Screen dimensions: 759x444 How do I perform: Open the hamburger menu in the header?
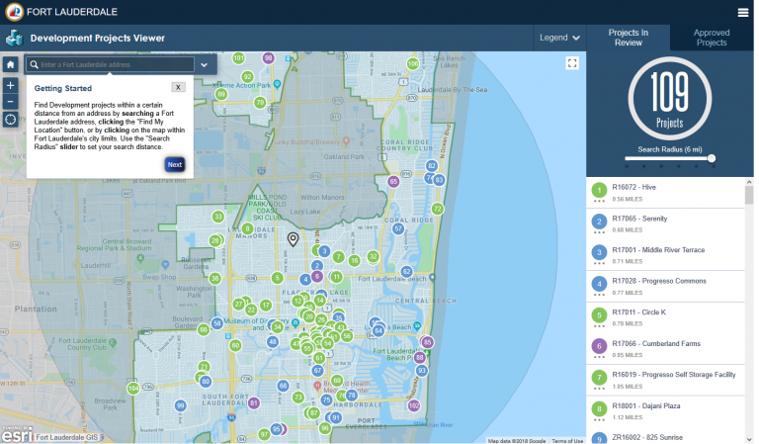tap(743, 12)
